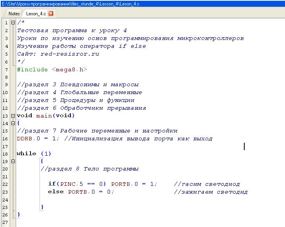Click the 'PORTB.0 = 0' statement on line 23
The image size is (285, 227).
(x=91, y=192)
